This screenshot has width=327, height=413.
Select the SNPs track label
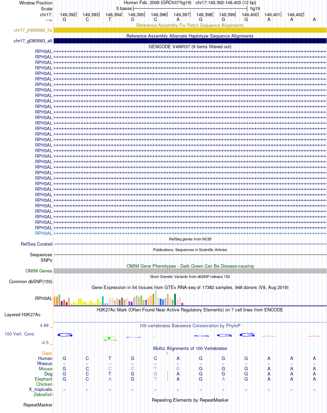coord(46,260)
